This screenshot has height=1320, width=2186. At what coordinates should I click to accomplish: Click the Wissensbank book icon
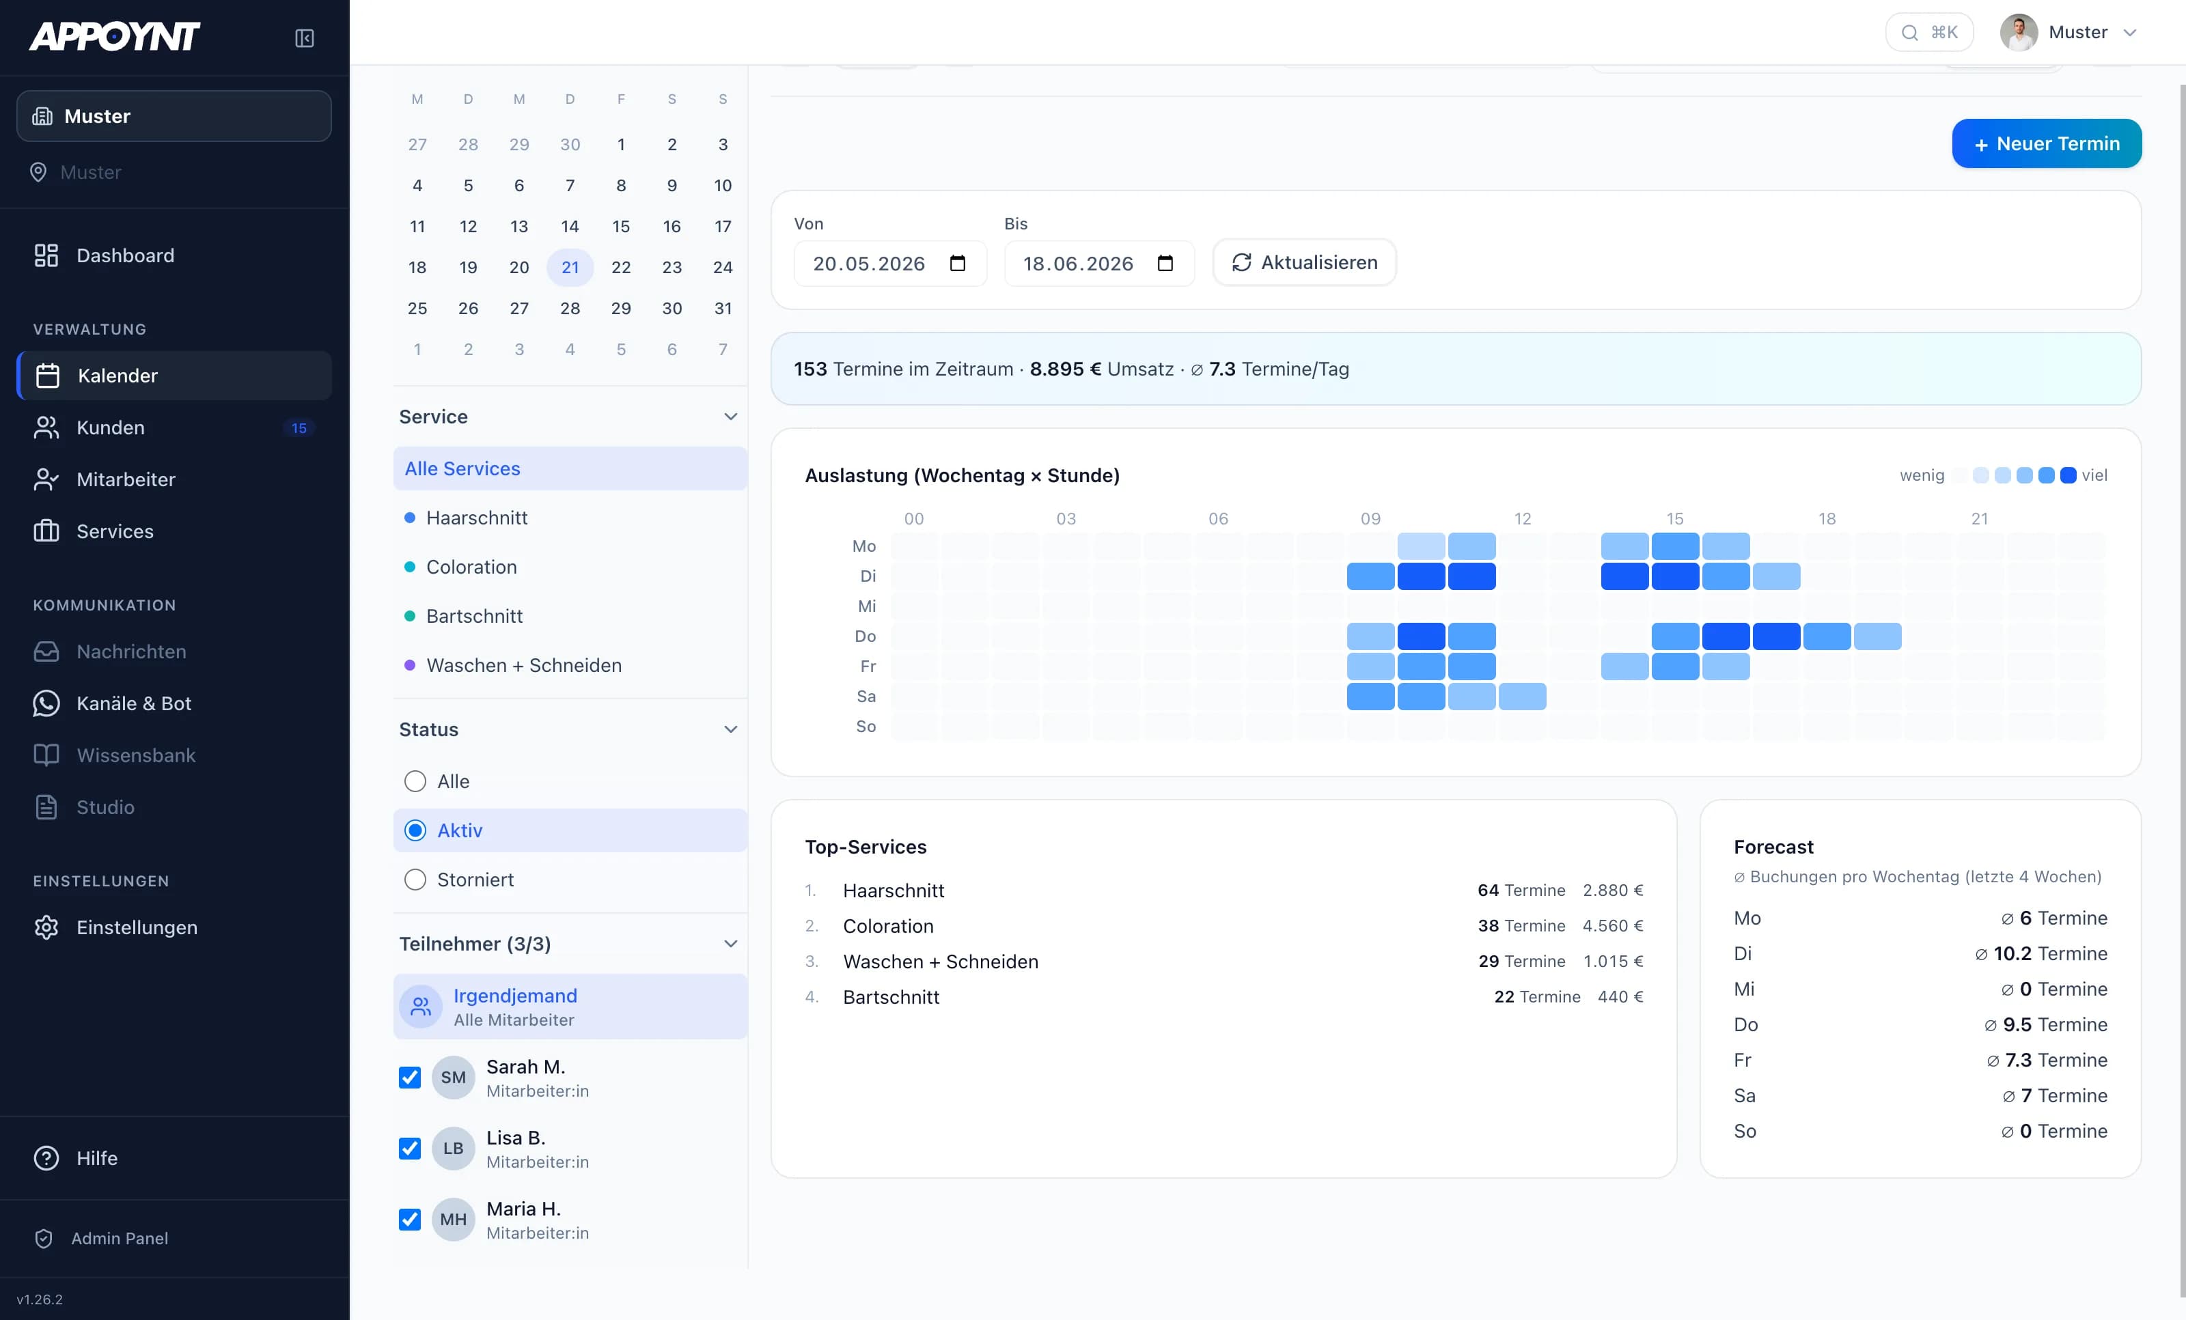(46, 755)
